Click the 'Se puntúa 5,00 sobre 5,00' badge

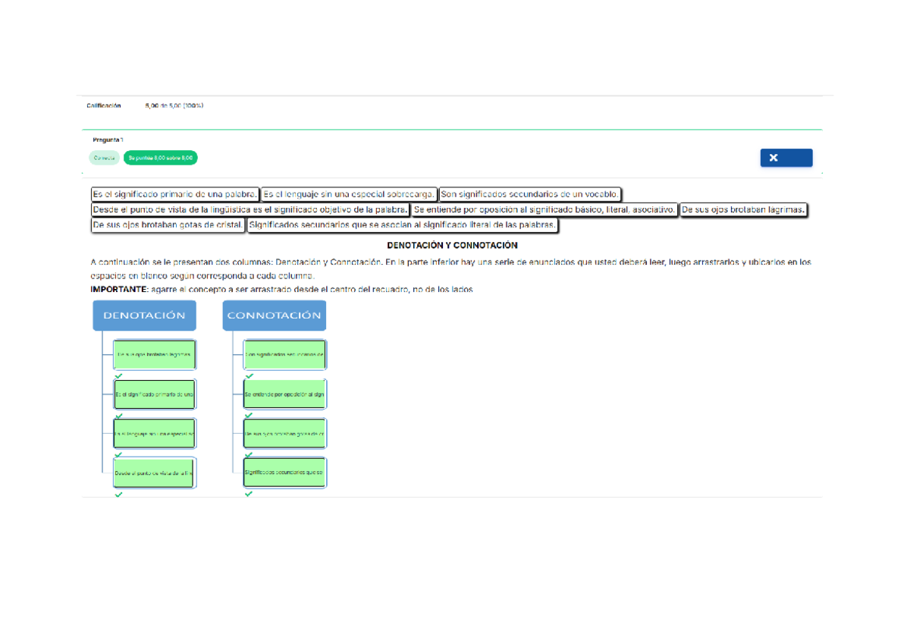point(160,158)
